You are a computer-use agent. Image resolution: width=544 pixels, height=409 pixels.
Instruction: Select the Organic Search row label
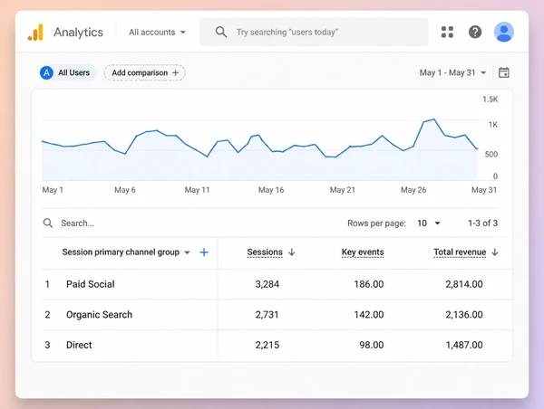(x=99, y=315)
